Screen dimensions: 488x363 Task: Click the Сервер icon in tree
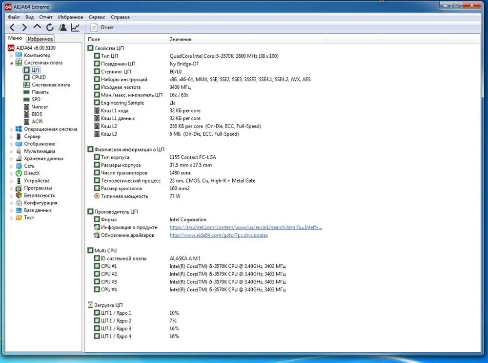pos(19,136)
